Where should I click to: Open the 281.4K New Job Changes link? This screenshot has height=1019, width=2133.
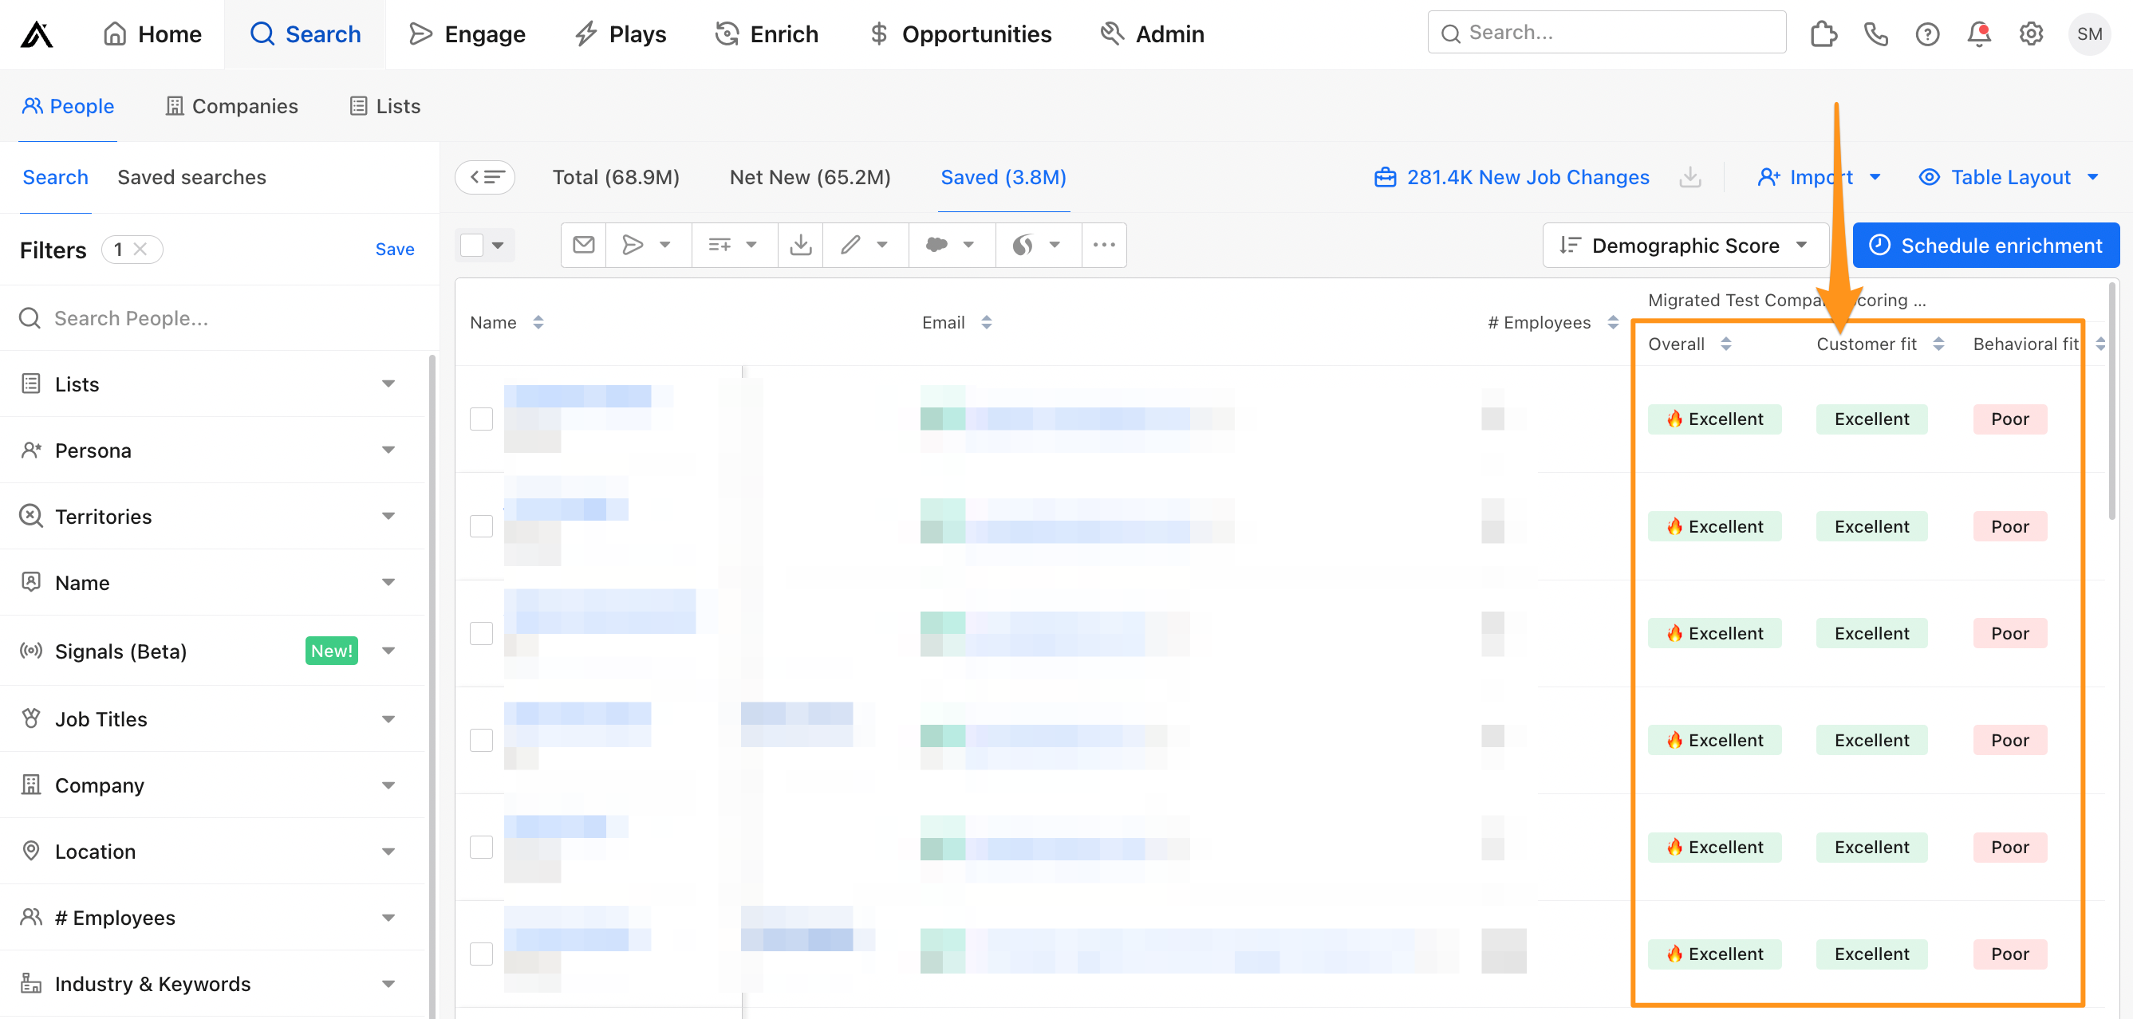click(x=1526, y=176)
